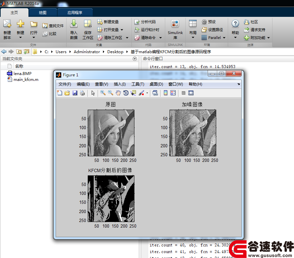Insert a legend in Figure 1

tap(173, 93)
